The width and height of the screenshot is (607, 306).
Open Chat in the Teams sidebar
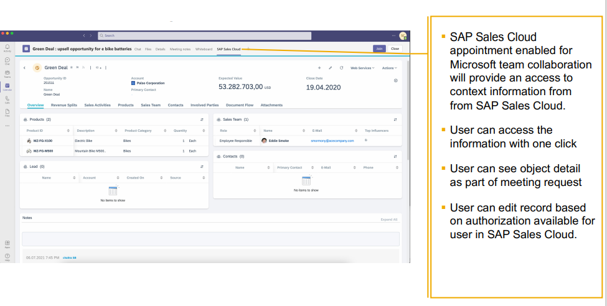(x=7, y=61)
